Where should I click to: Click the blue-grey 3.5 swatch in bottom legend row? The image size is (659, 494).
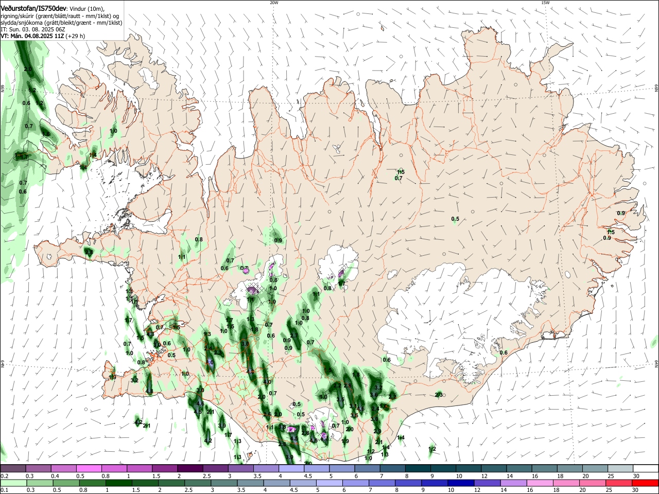250,483
